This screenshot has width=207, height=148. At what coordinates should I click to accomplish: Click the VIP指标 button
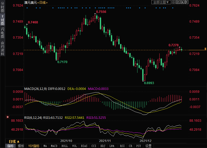click(x=34, y=146)
